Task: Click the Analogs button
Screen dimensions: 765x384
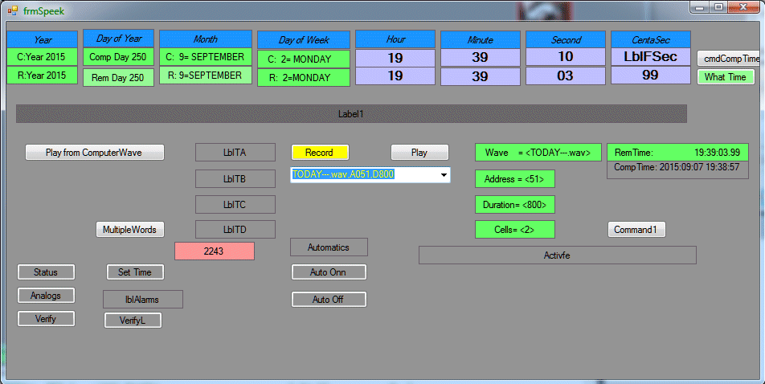Action: [47, 295]
